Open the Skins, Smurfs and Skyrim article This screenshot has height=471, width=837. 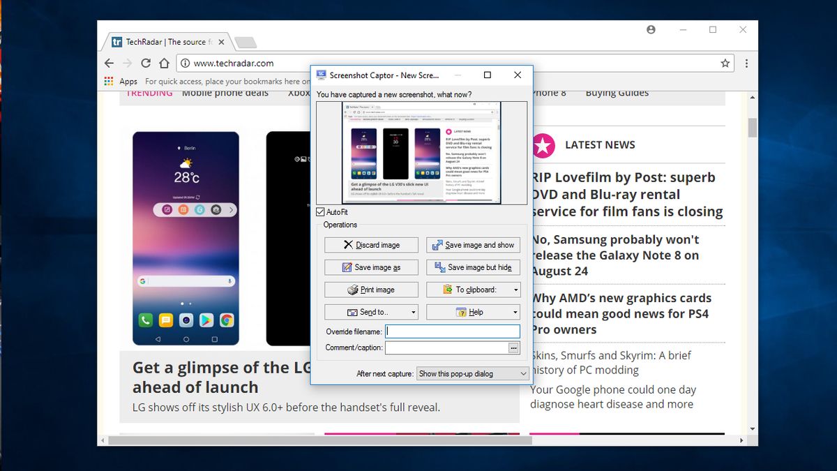(611, 363)
